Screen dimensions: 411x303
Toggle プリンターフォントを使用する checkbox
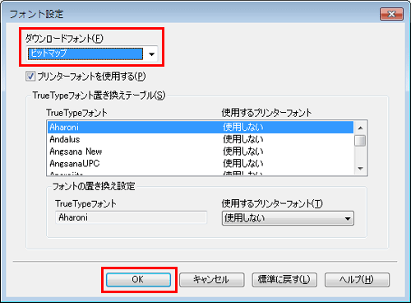tap(30, 77)
